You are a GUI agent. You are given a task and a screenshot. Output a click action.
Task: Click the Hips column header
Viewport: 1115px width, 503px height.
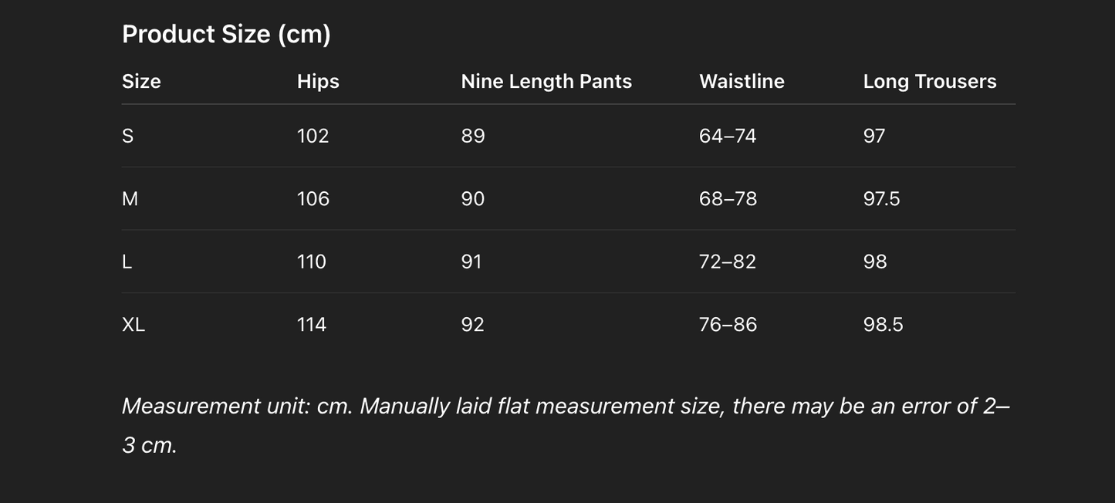coord(318,82)
